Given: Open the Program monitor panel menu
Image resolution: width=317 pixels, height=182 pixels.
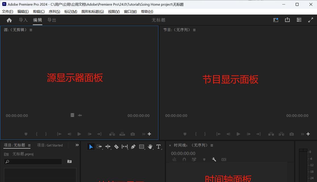Looking at the screenshot, I should (x=194, y=30).
